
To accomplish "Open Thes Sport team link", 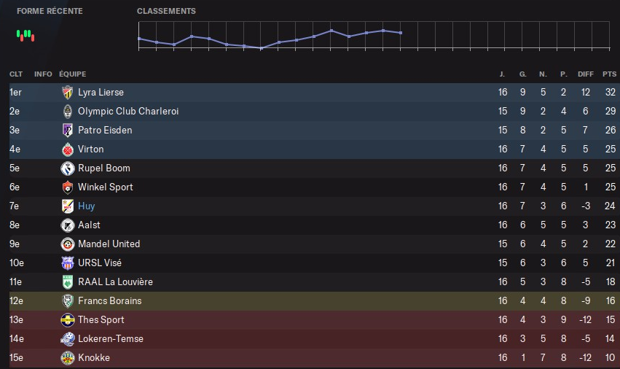I will (101, 320).
